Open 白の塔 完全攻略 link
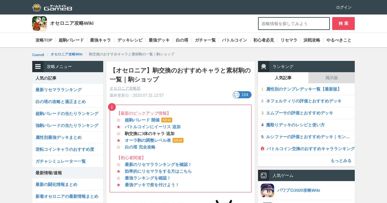387x203 pixels. point(140,147)
